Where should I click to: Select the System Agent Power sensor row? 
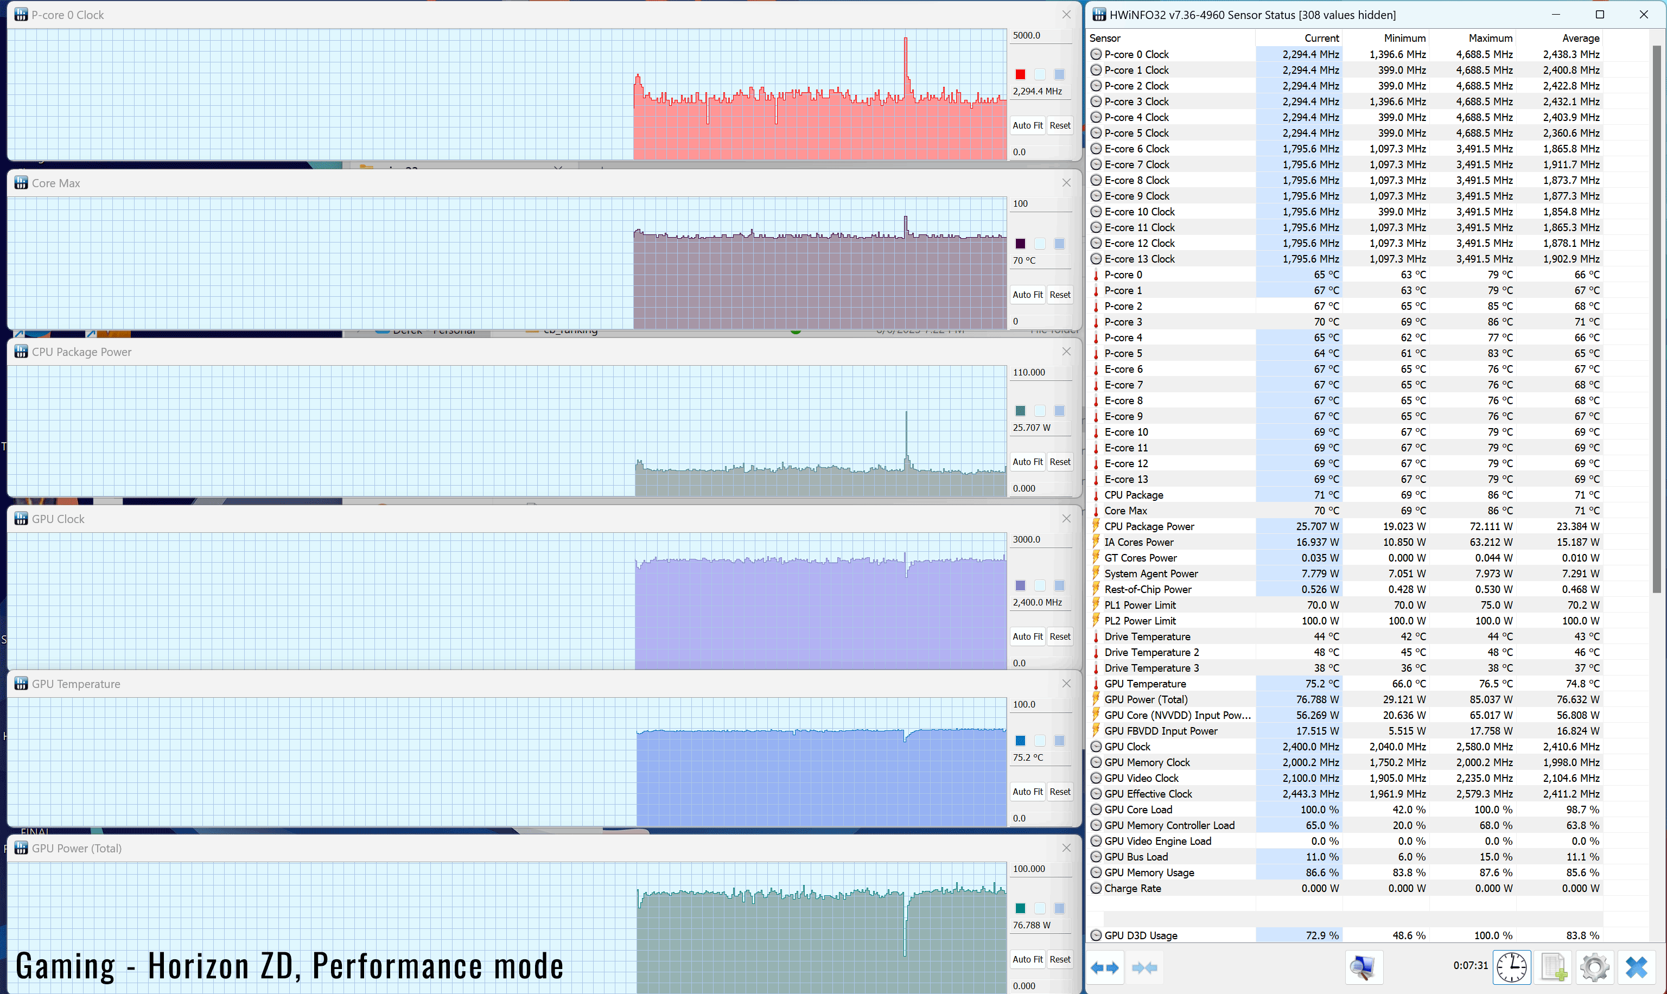(1346, 574)
